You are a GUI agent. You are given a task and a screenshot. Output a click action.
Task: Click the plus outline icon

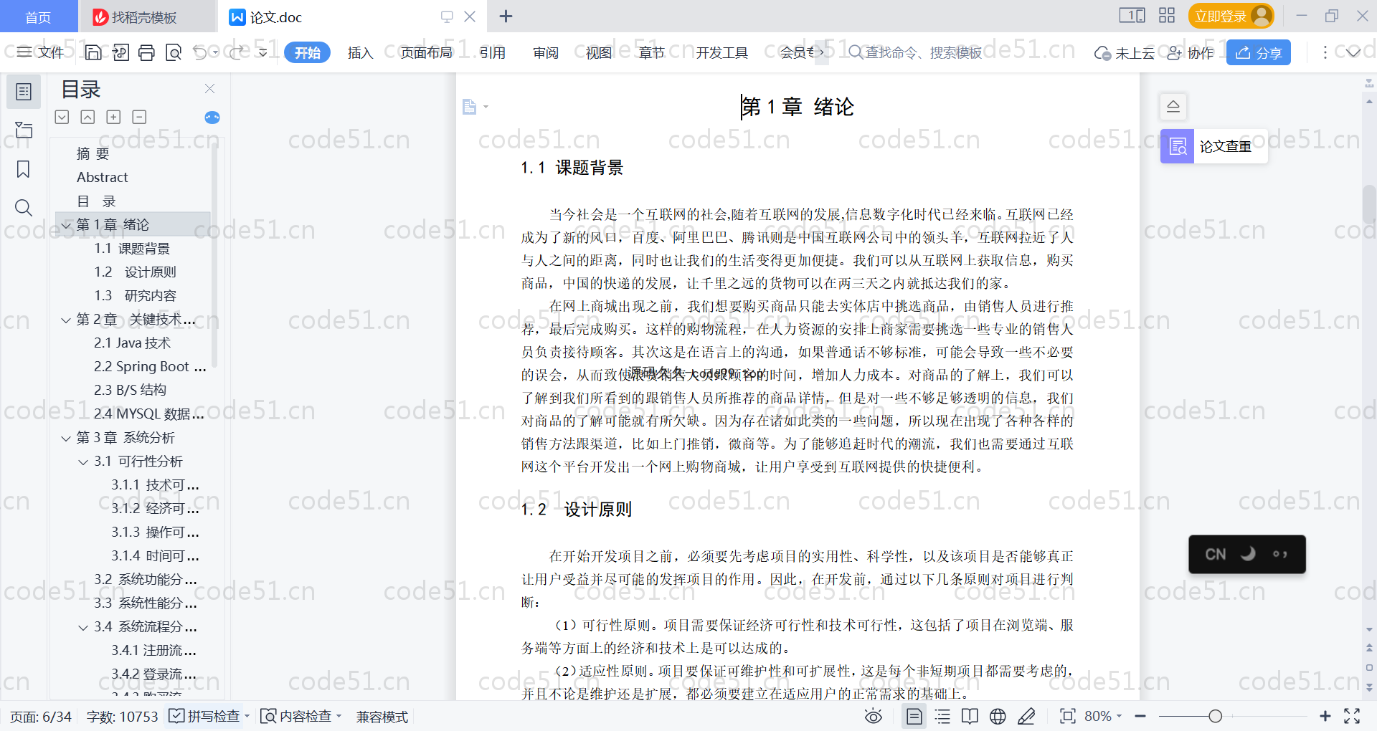113,117
